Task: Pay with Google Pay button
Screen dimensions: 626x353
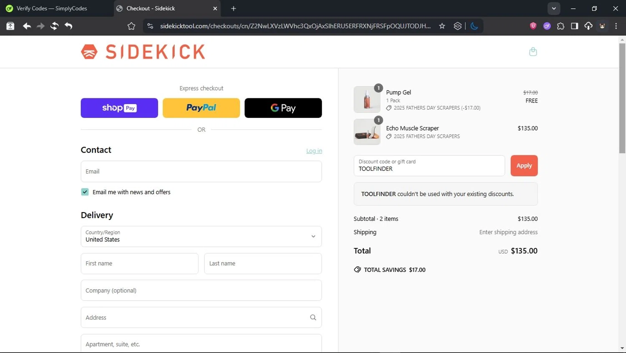Action: [x=283, y=108]
